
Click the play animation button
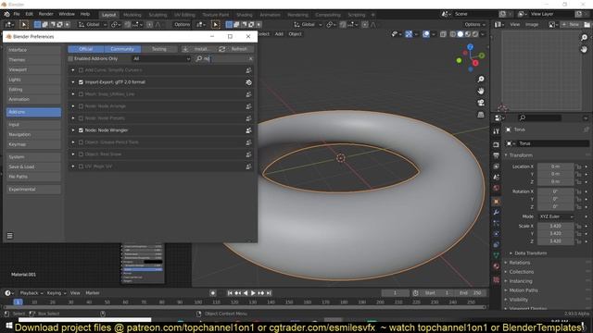[253, 293]
